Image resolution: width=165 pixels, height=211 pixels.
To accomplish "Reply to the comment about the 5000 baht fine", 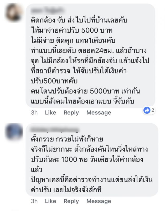I will pyautogui.click(x=71, y=113).
